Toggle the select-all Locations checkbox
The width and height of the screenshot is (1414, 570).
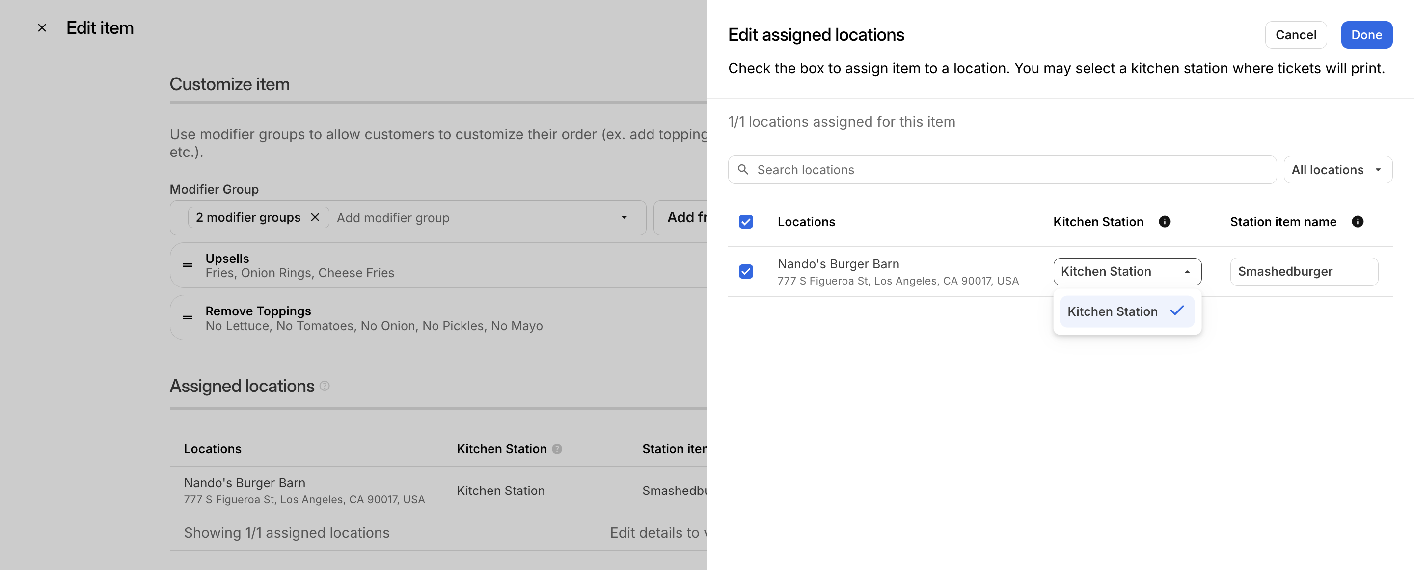click(x=745, y=222)
